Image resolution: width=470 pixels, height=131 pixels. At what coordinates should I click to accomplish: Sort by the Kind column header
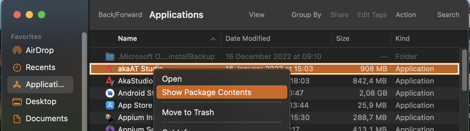(x=402, y=39)
